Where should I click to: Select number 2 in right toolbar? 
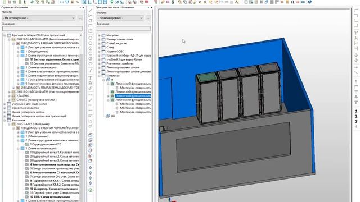(x=356, y=116)
